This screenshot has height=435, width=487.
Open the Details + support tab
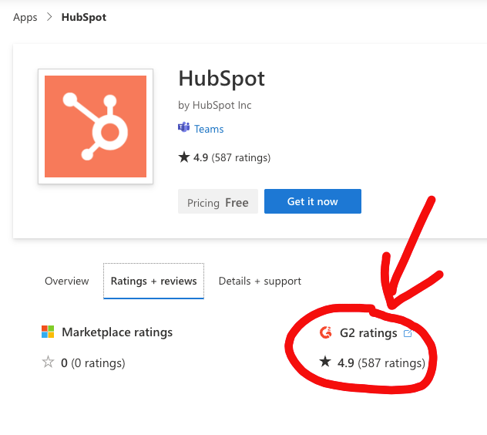tap(260, 281)
